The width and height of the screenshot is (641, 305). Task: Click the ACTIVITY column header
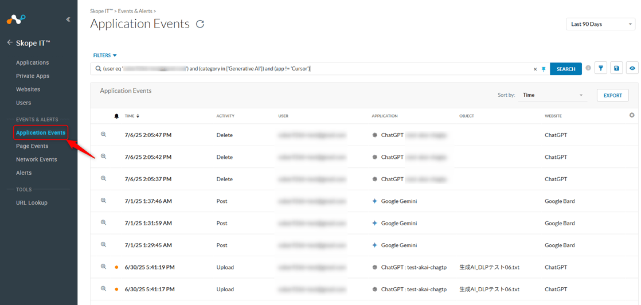[225, 116]
